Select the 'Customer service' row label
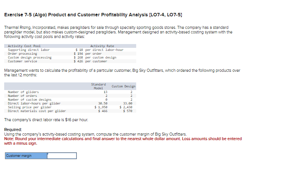291x177 pixels. 22,61
